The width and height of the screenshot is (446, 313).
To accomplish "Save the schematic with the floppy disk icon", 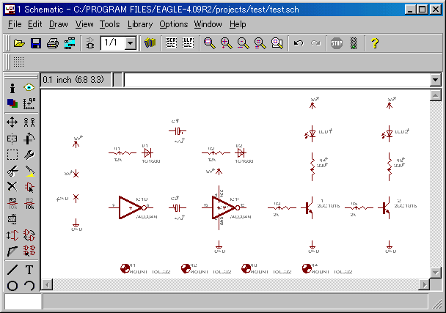I will pos(36,43).
